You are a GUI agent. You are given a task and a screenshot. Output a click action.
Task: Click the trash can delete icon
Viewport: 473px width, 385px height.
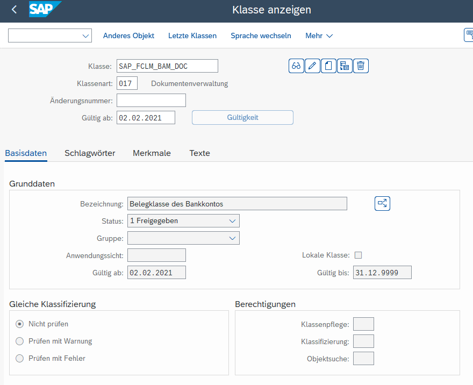[x=361, y=66]
